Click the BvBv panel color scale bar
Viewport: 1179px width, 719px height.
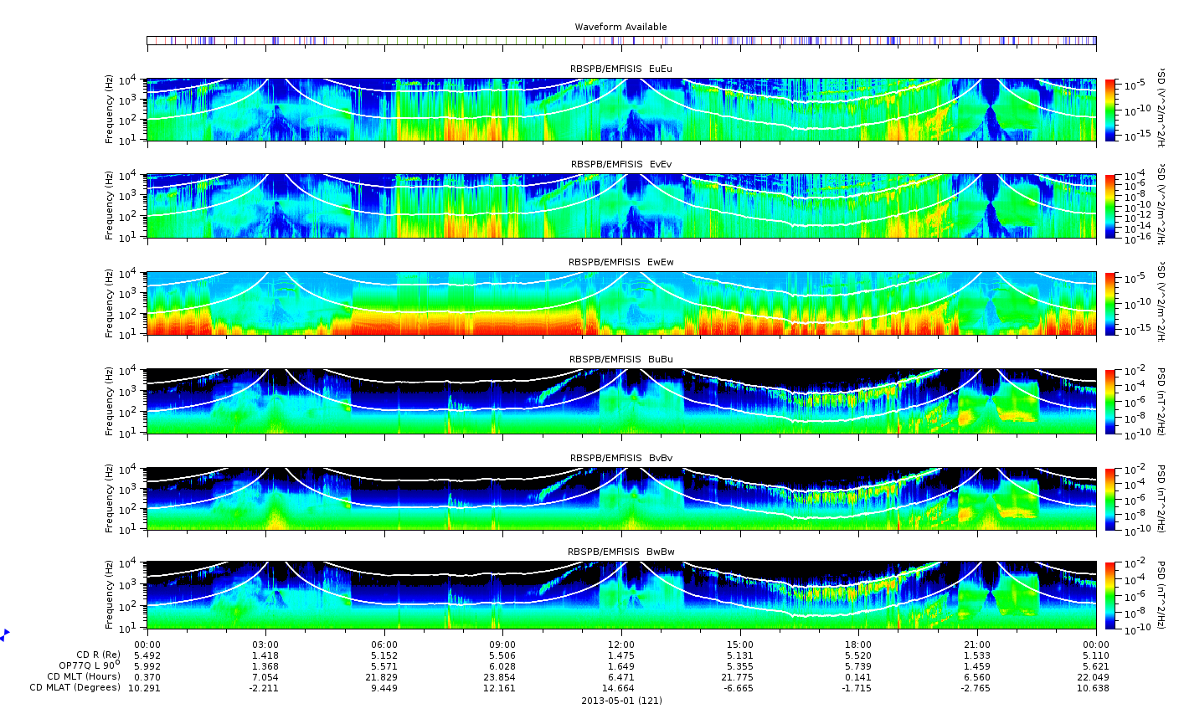1111,499
